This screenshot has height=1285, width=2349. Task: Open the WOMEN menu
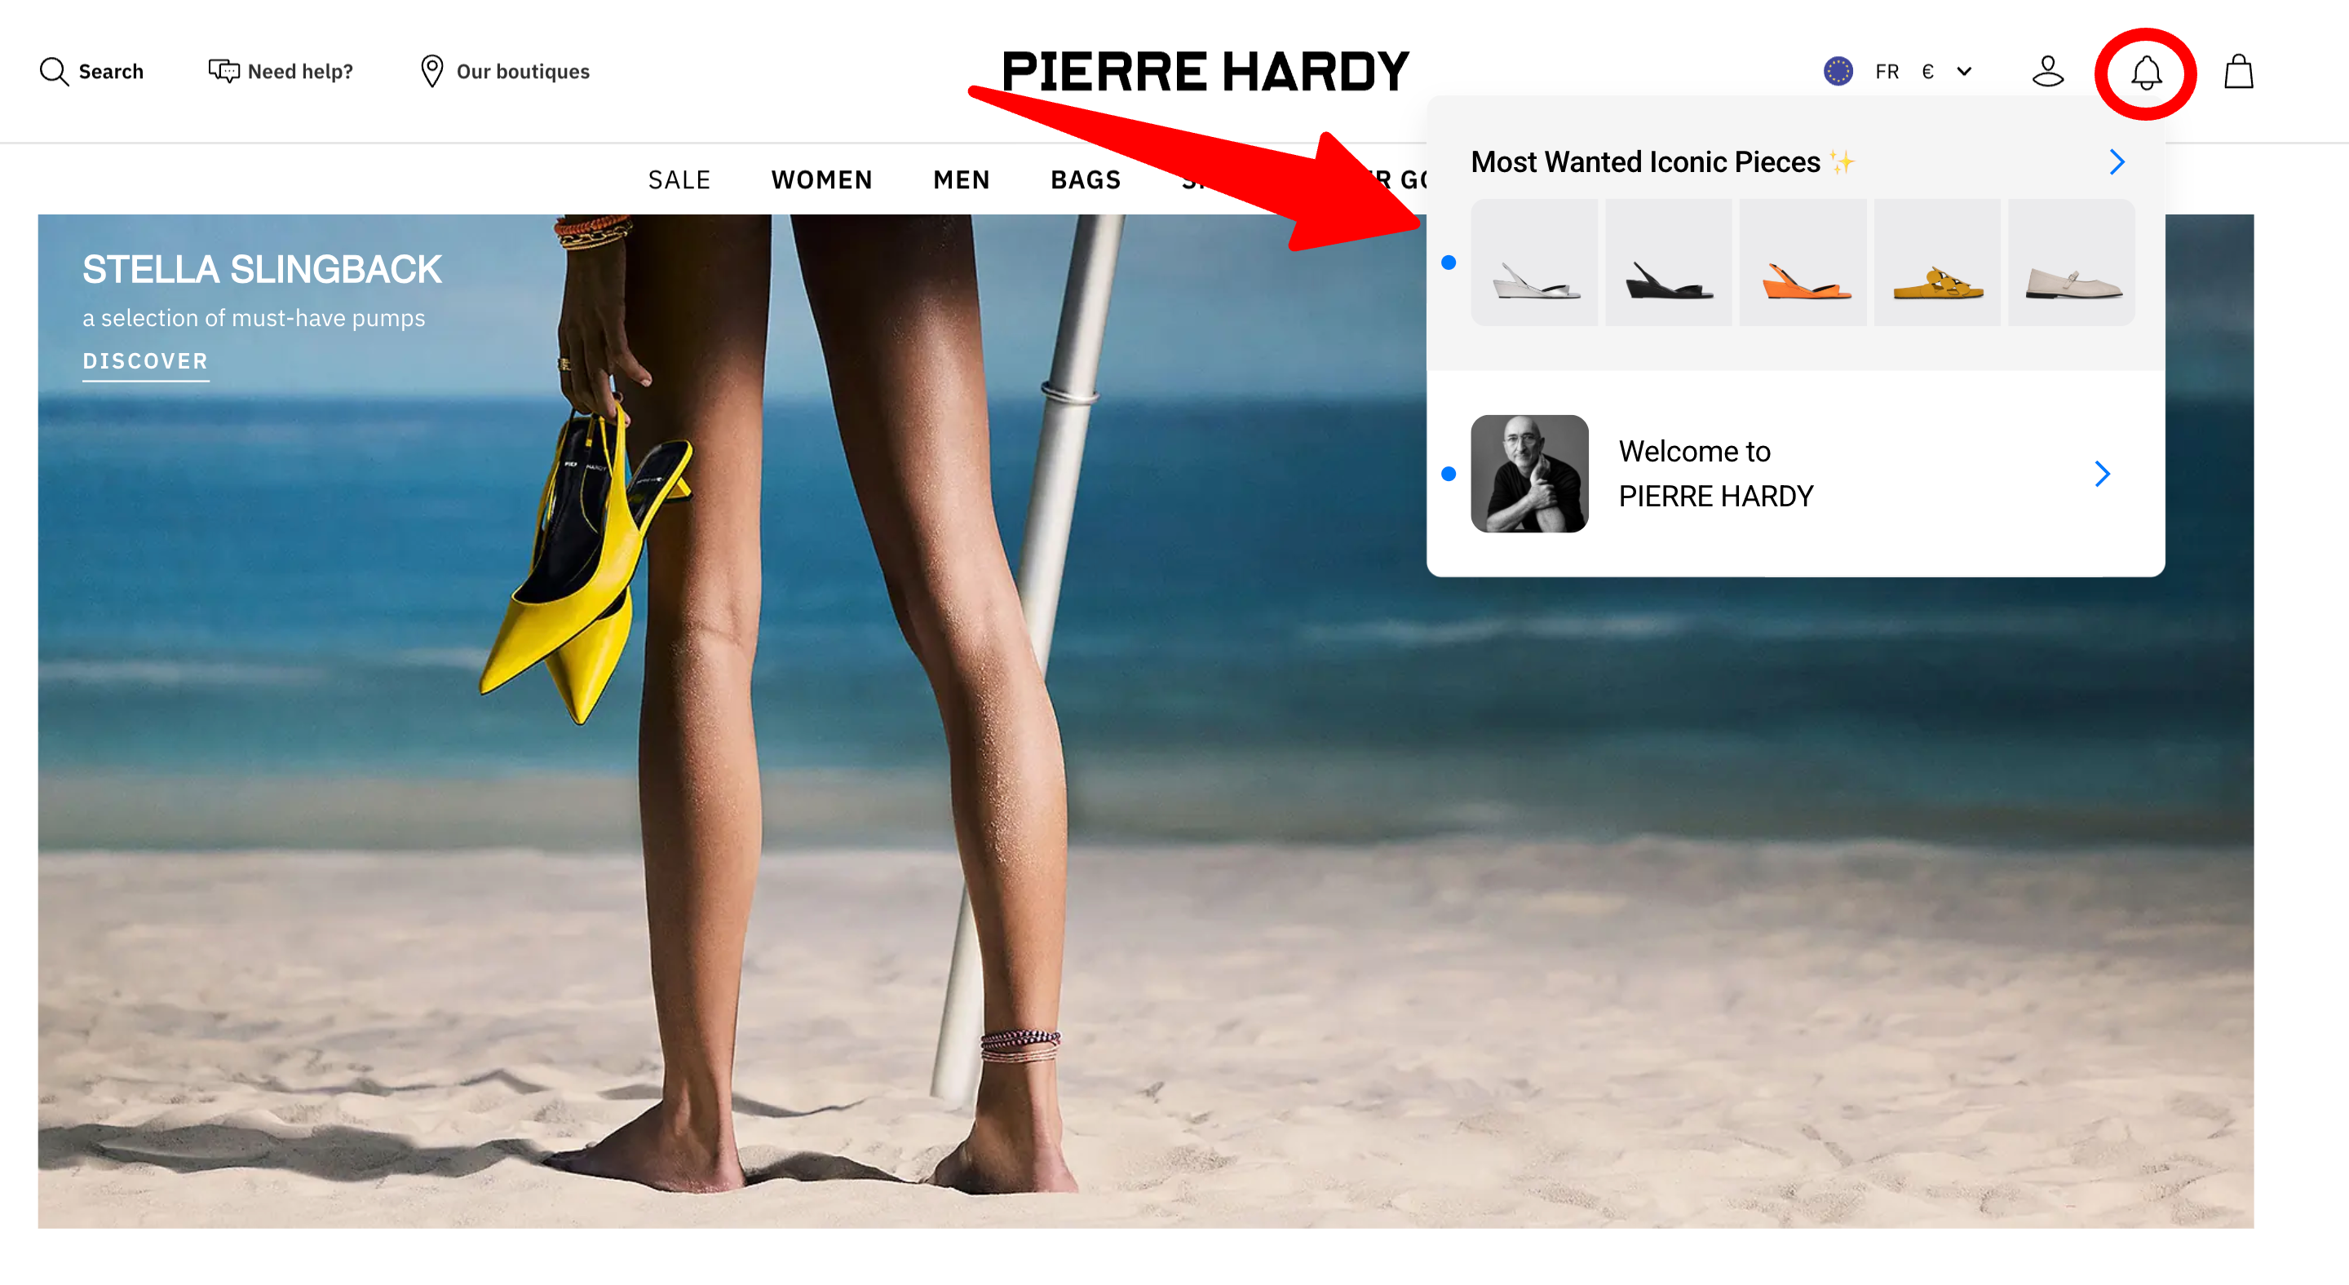tap(821, 179)
